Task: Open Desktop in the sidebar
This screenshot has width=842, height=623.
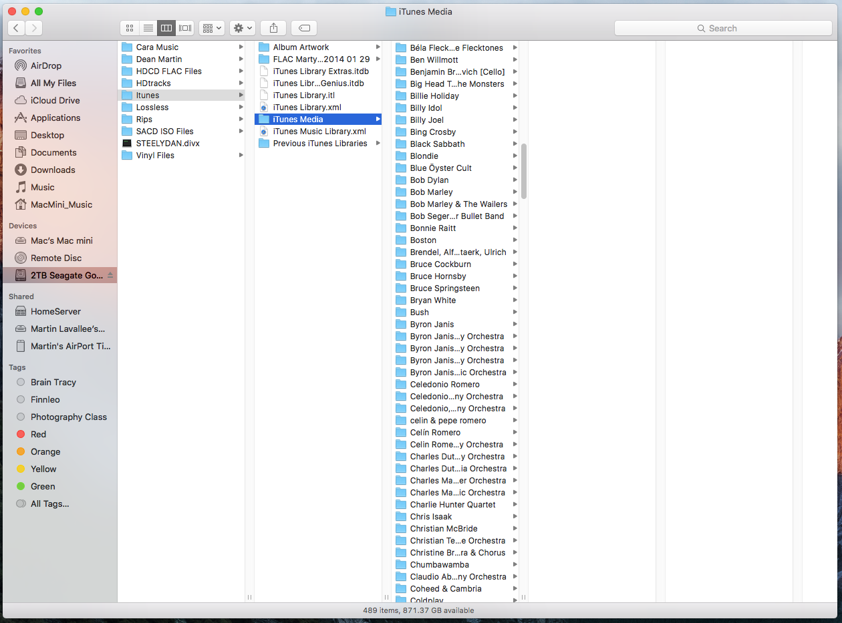Action: pos(59,135)
